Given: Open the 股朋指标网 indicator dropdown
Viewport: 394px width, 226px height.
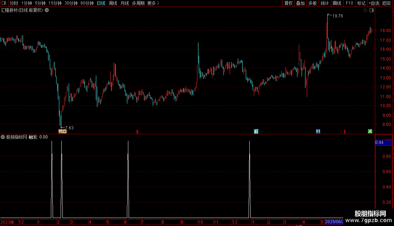Looking at the screenshot, I should point(3,137).
